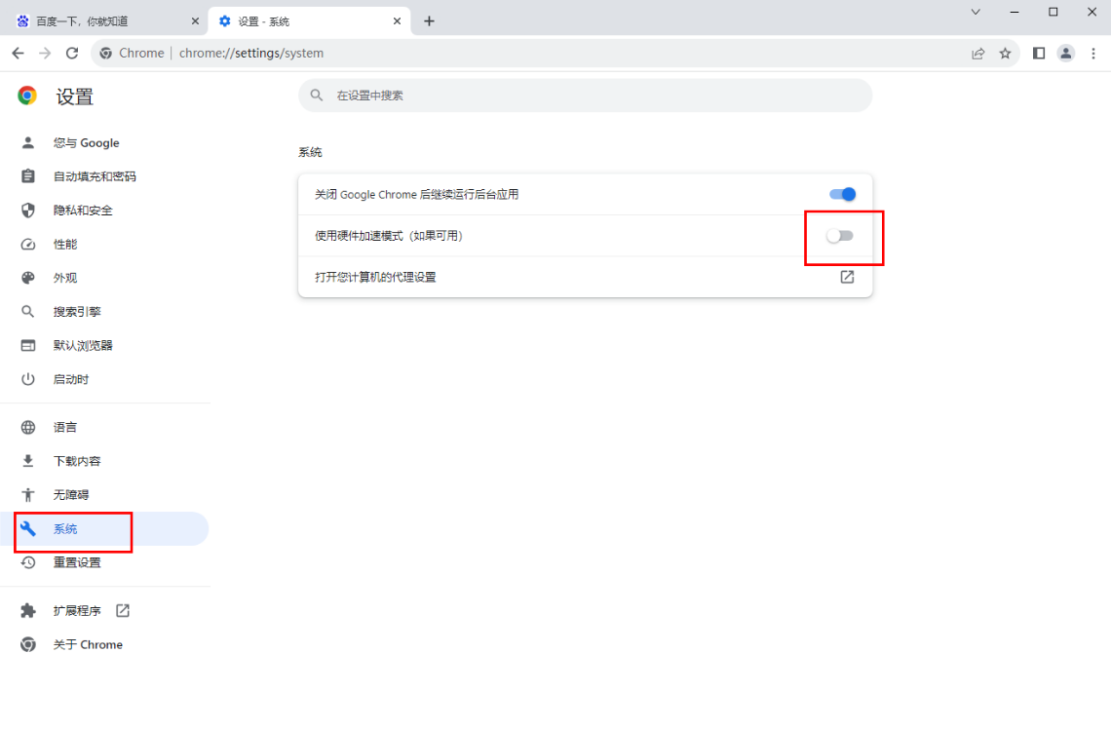Select 系统 in the sidebar
This screenshot has height=730, width=1111.
(105, 528)
